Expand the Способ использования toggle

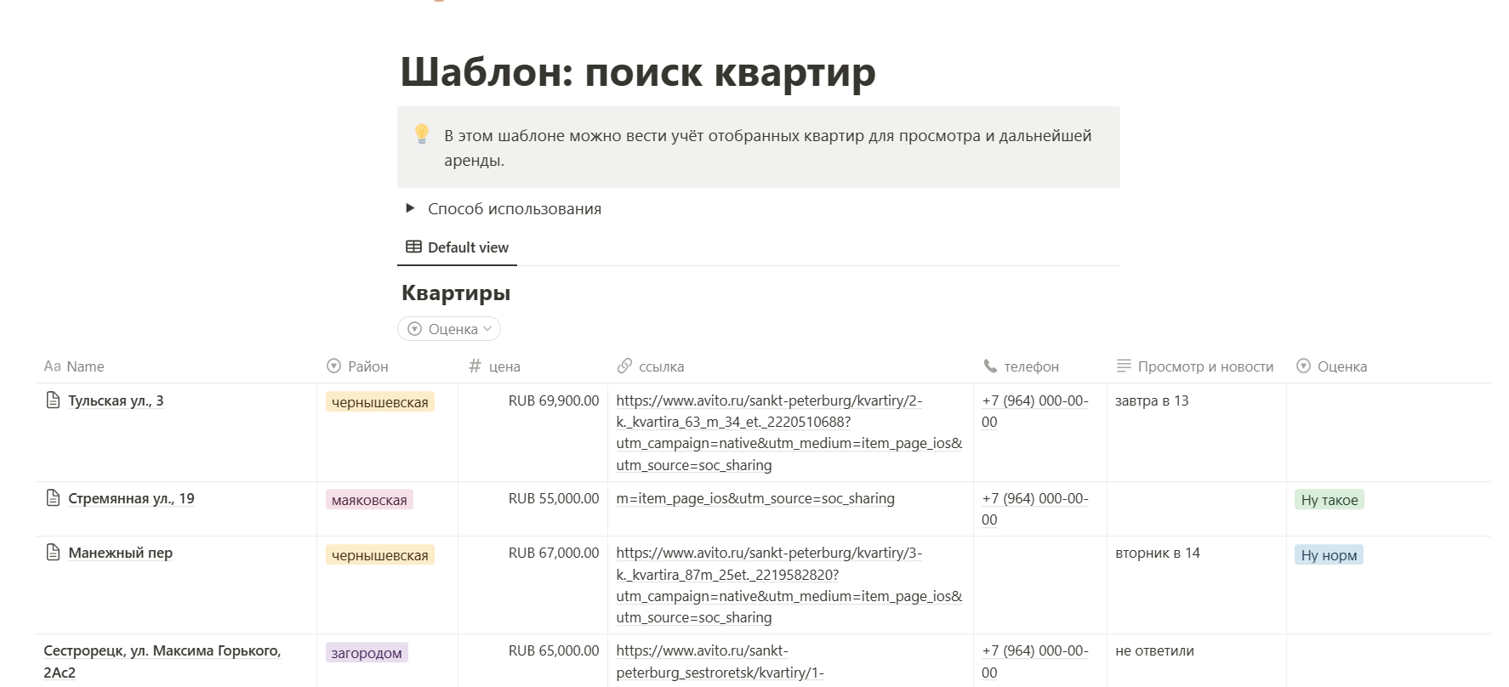(410, 207)
